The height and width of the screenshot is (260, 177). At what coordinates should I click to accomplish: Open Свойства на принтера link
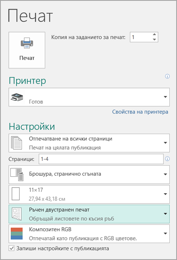coord(140,112)
